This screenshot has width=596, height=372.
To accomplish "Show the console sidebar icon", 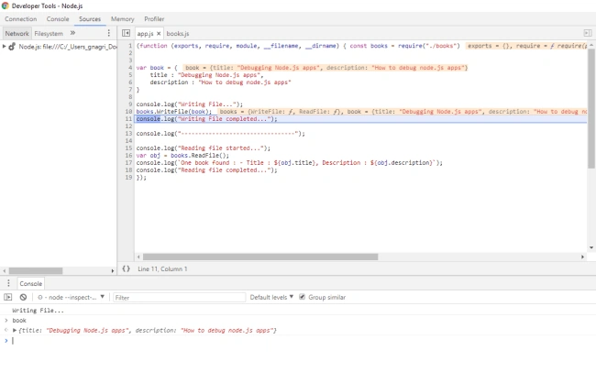I will coord(8,297).
